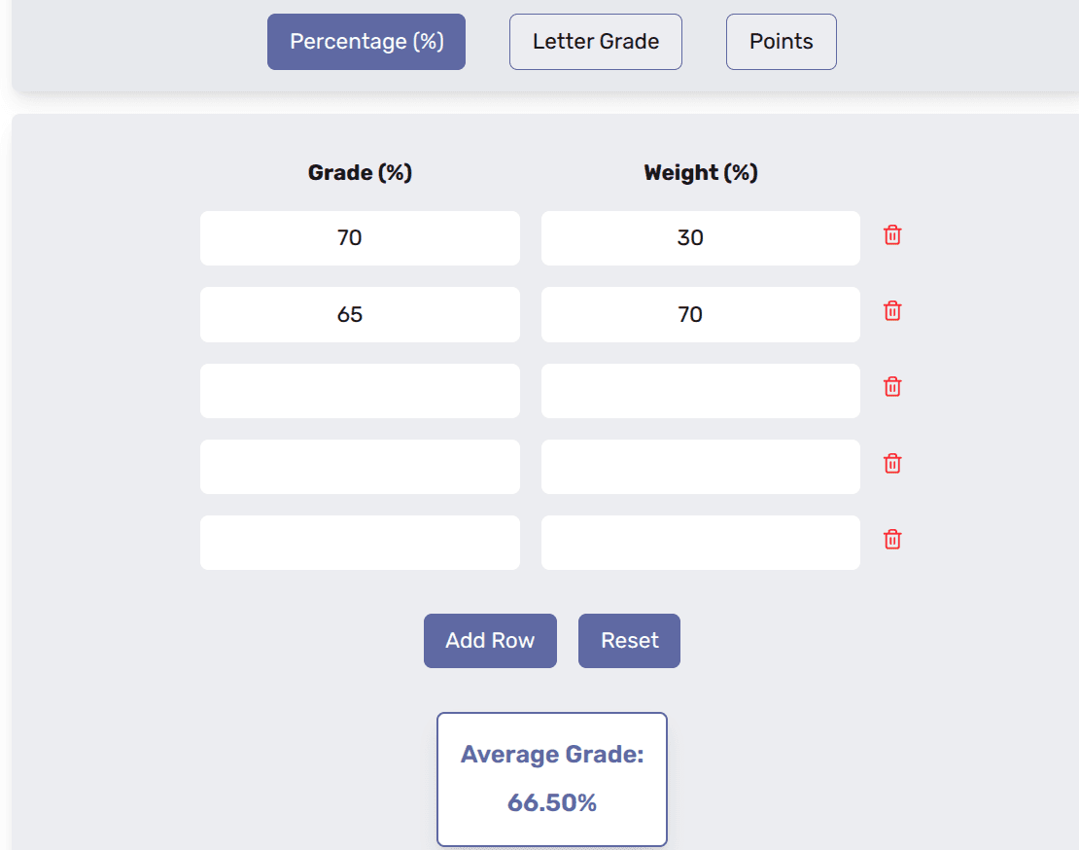
Task: Delete the fourth row via trash icon
Action: tap(892, 463)
